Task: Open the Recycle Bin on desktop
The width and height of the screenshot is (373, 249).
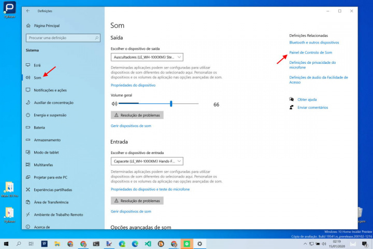Action: click(360, 213)
